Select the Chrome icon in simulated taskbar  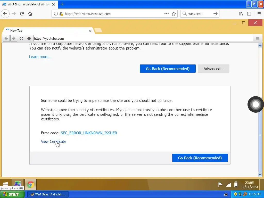tap(30, 185)
